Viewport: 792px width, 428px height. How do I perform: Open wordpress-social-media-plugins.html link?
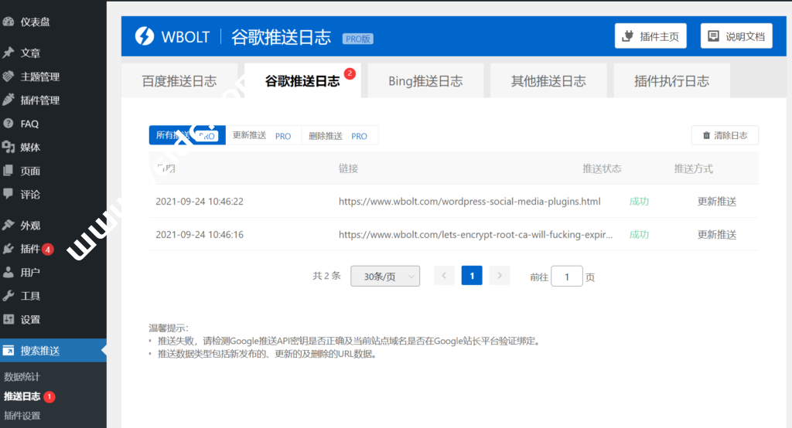click(469, 202)
